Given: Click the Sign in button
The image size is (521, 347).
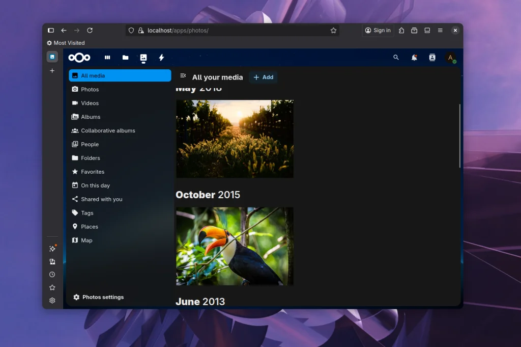Looking at the screenshot, I should click(378, 30).
